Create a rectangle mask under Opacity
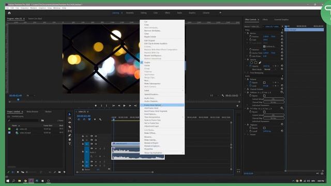This screenshot has height=186, width=331. [x=255, y=63]
